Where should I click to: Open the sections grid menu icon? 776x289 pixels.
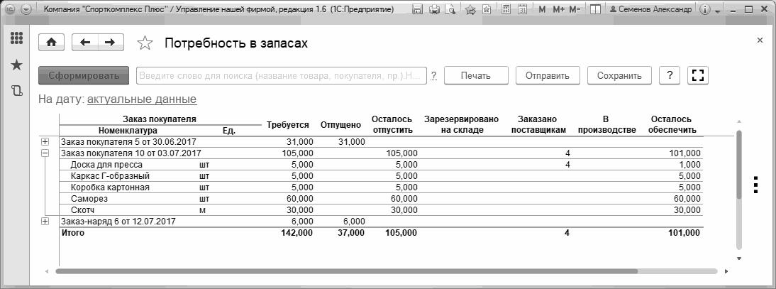point(17,38)
